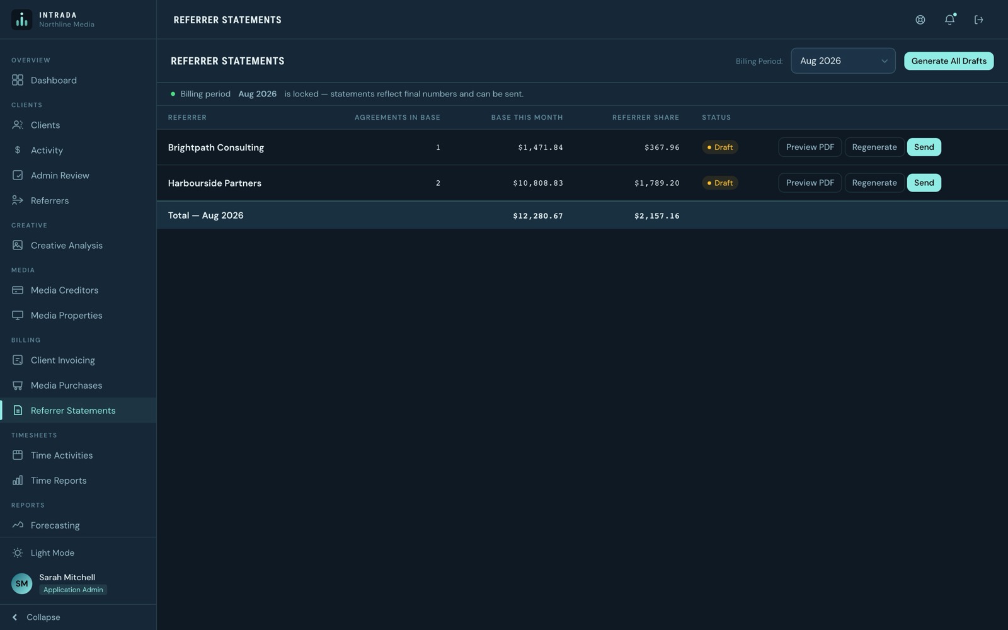
Task: Open Referrer Statements menu item
Action: (78, 410)
